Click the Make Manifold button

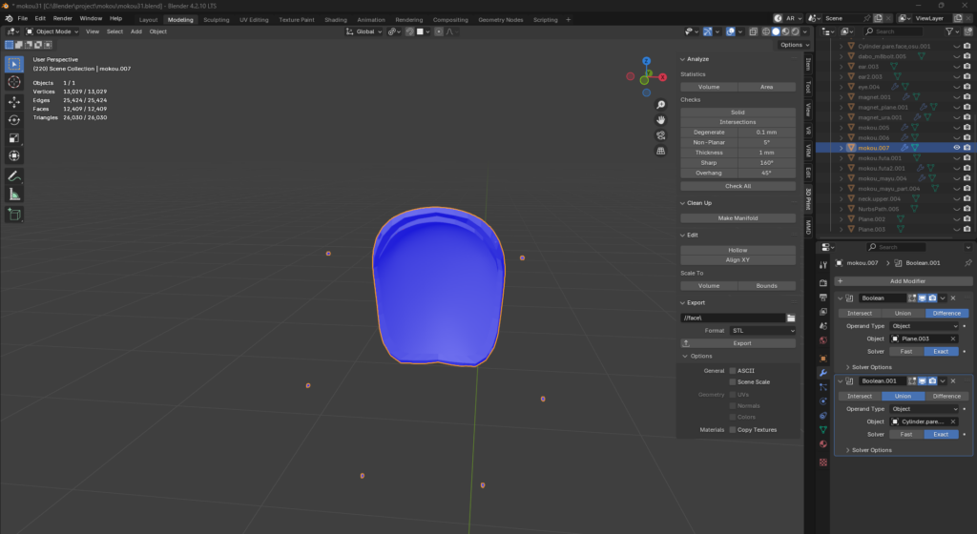pos(738,217)
